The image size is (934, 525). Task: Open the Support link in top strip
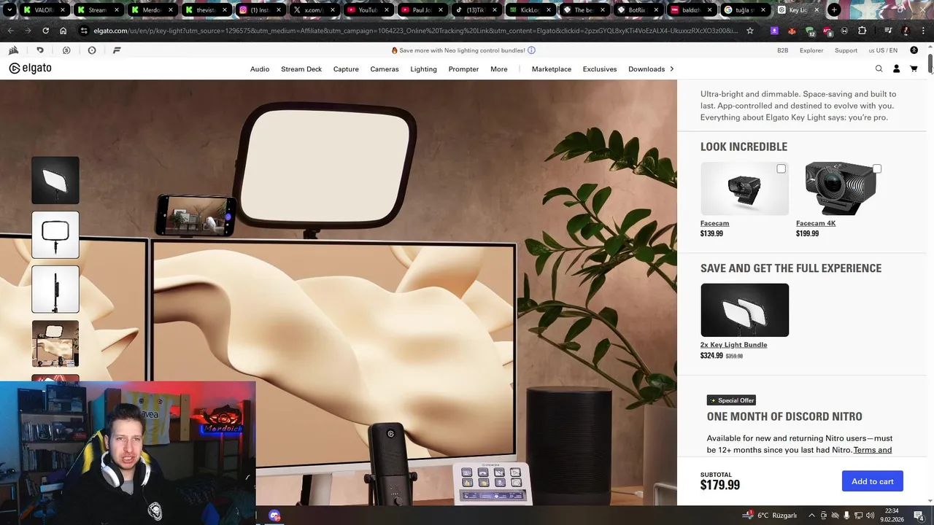click(846, 50)
